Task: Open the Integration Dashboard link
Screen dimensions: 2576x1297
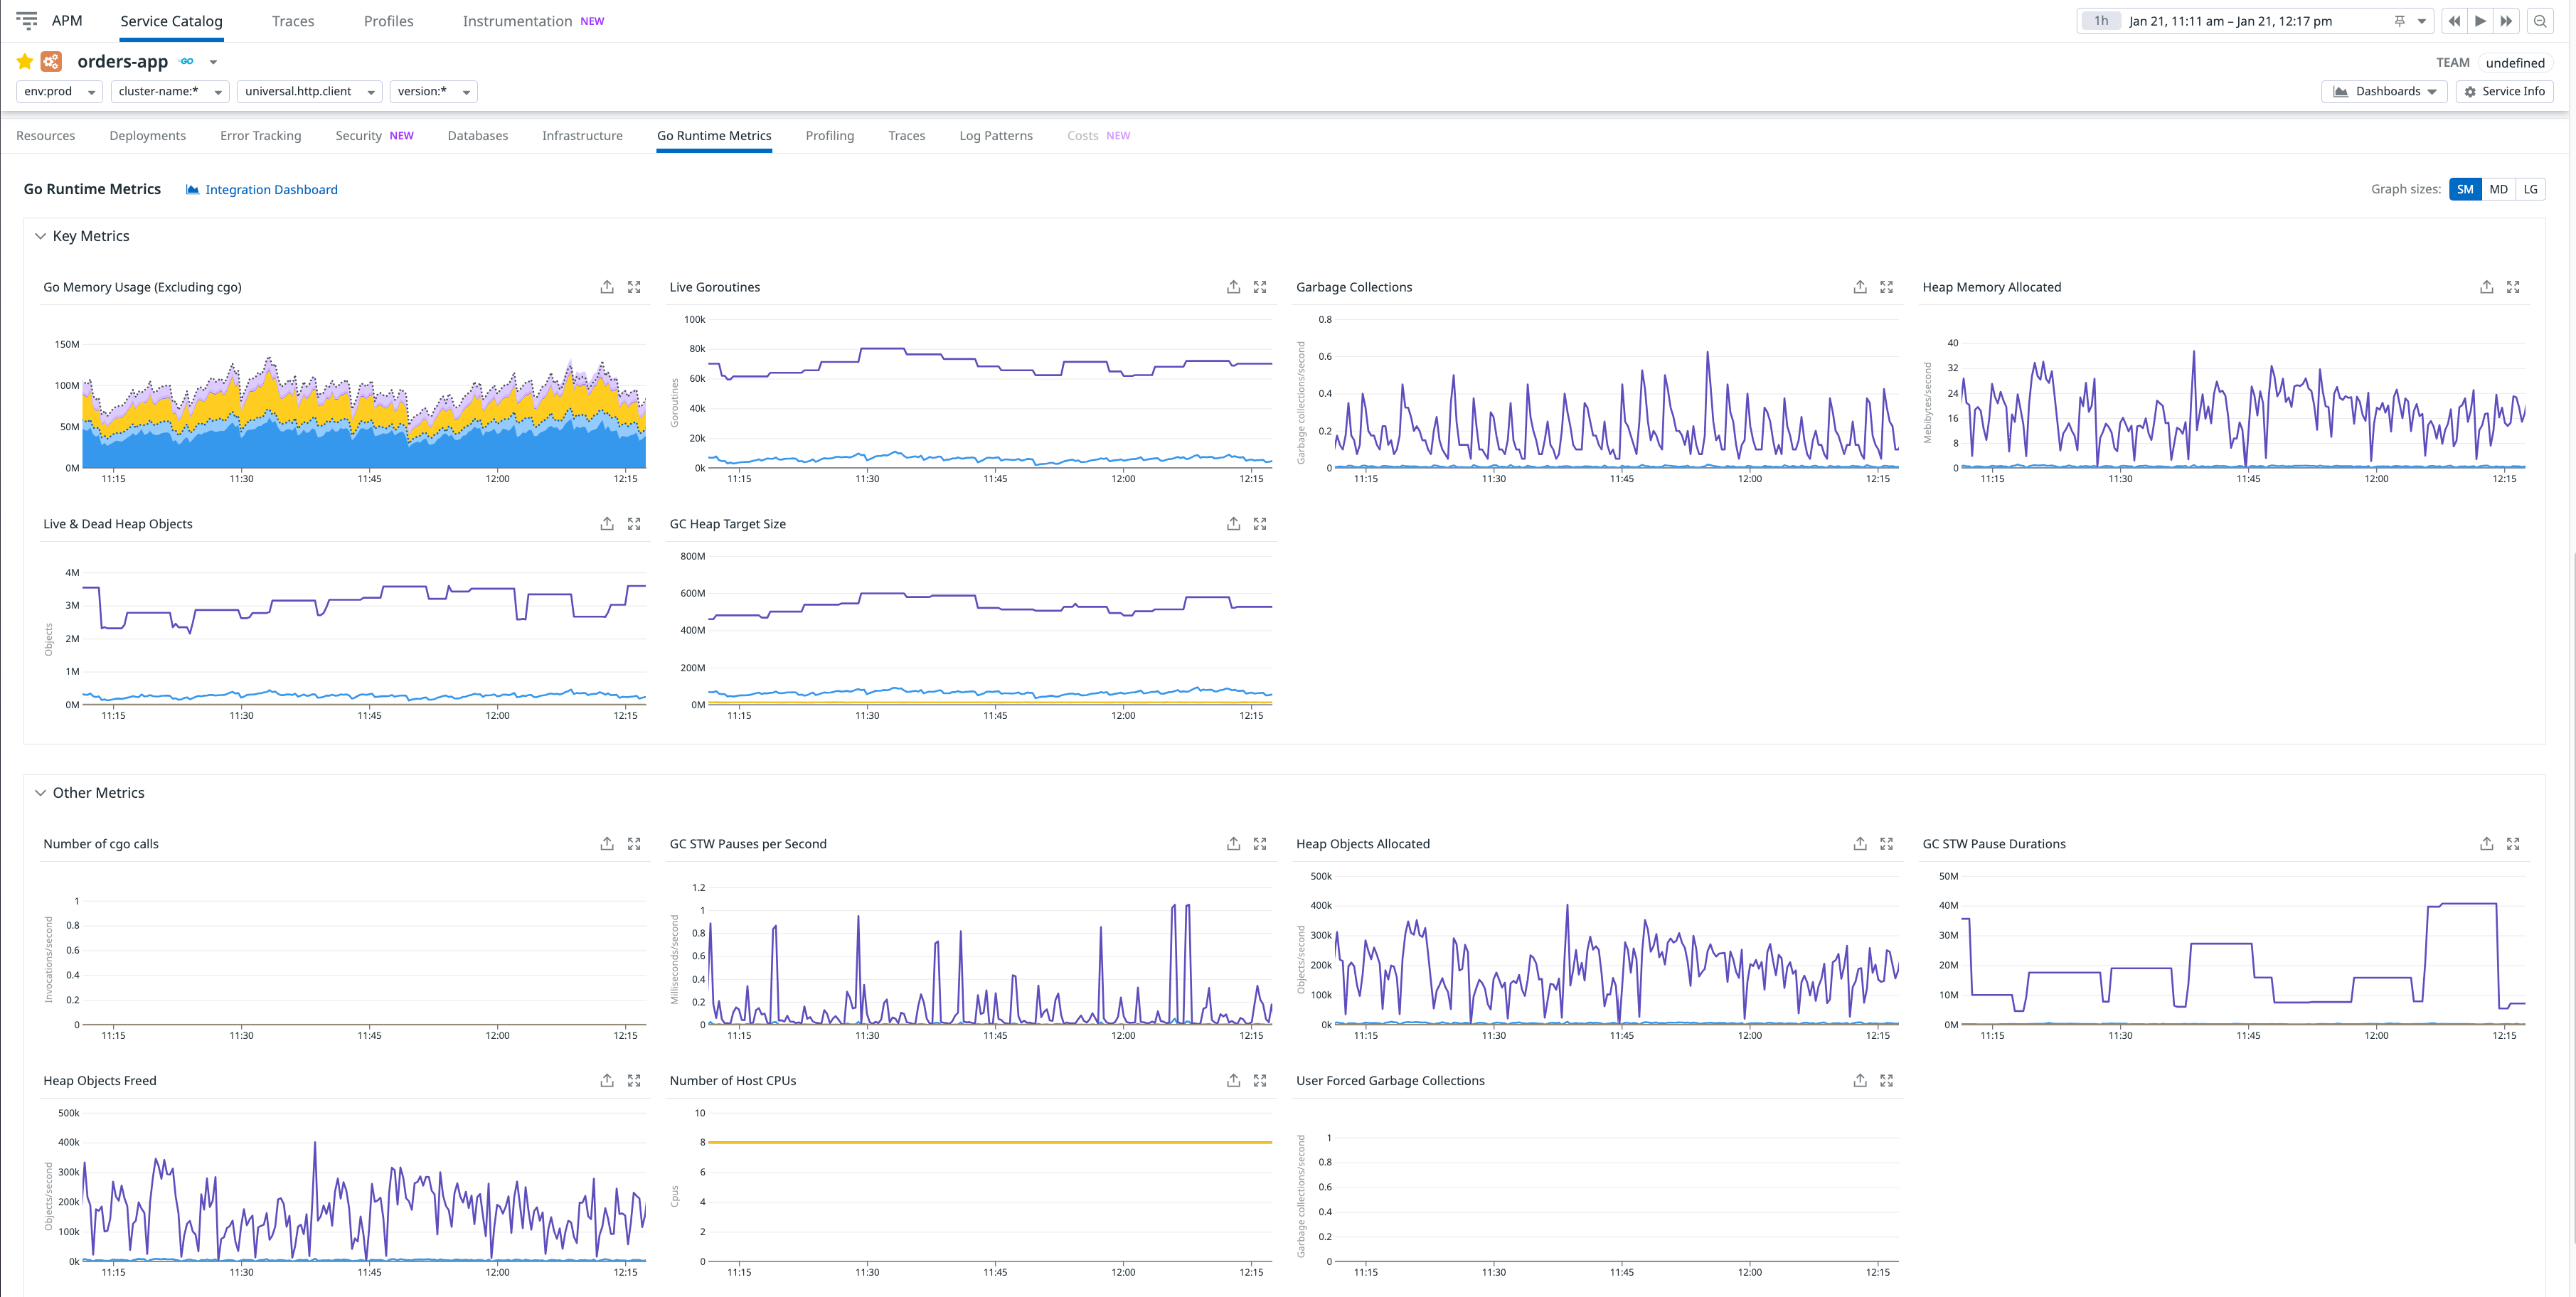Action: point(271,189)
